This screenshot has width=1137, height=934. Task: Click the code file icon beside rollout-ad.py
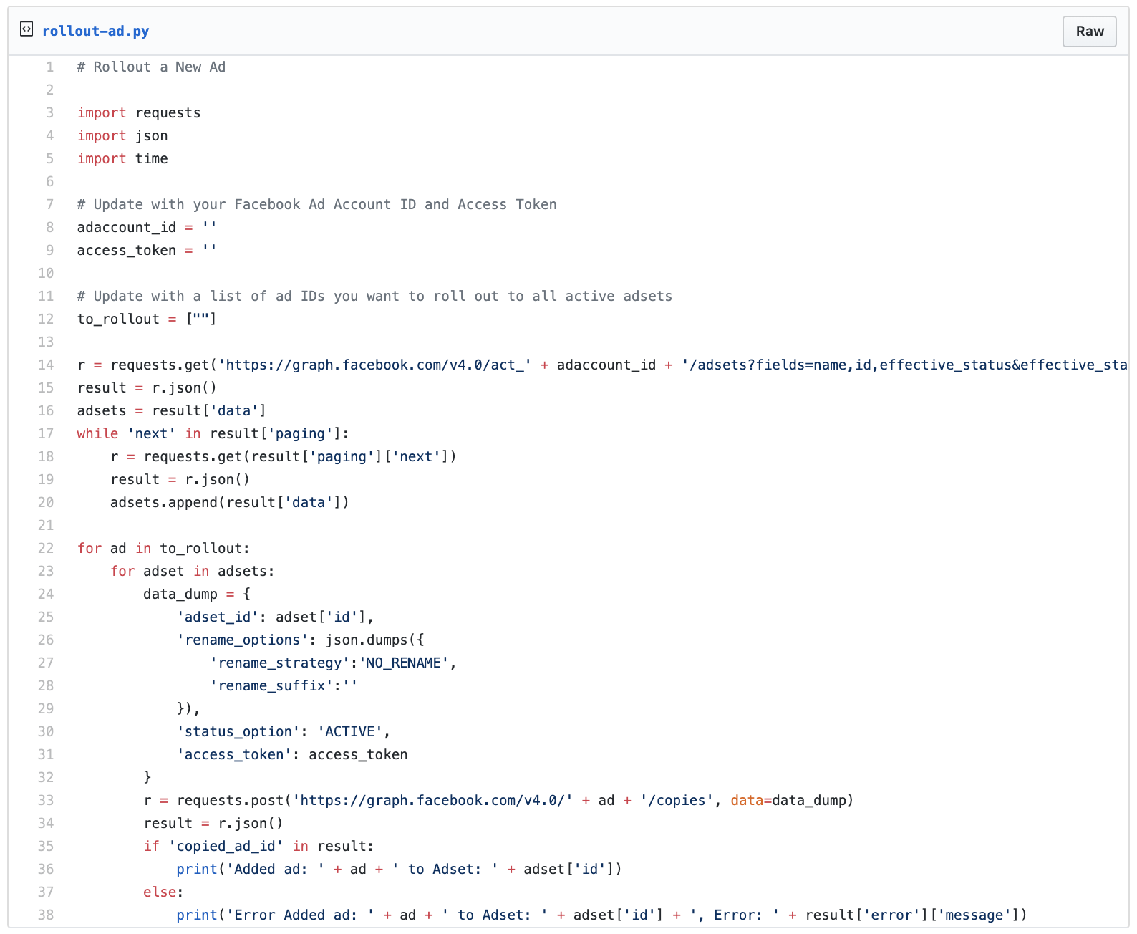point(26,29)
